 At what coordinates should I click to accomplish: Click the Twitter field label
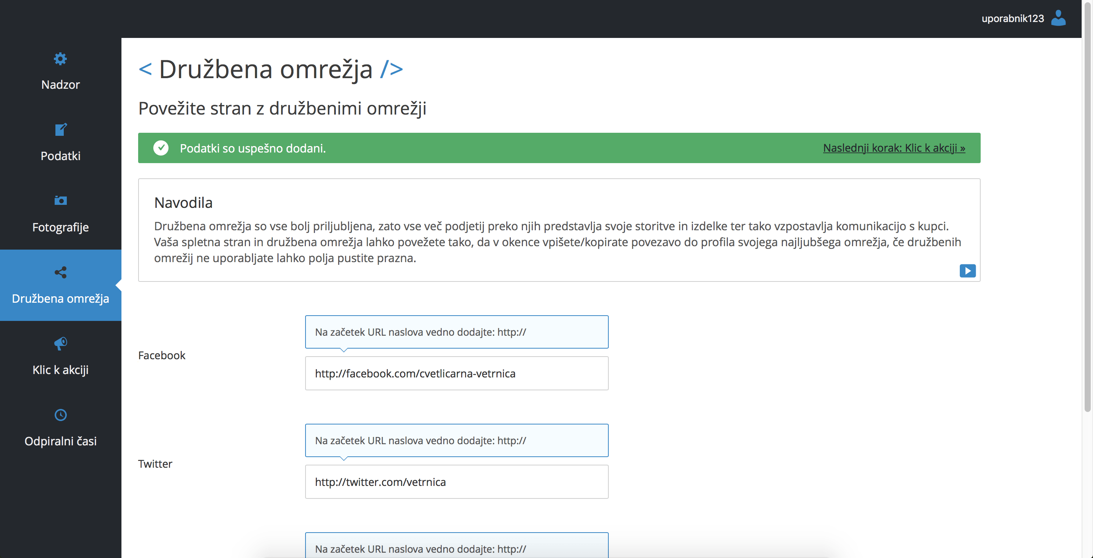[x=155, y=464]
